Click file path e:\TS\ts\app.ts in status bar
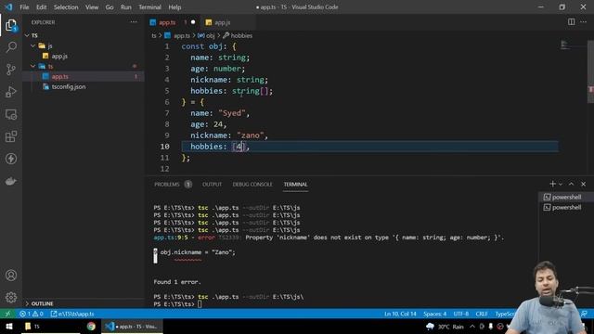594x334 pixels. coord(72,314)
